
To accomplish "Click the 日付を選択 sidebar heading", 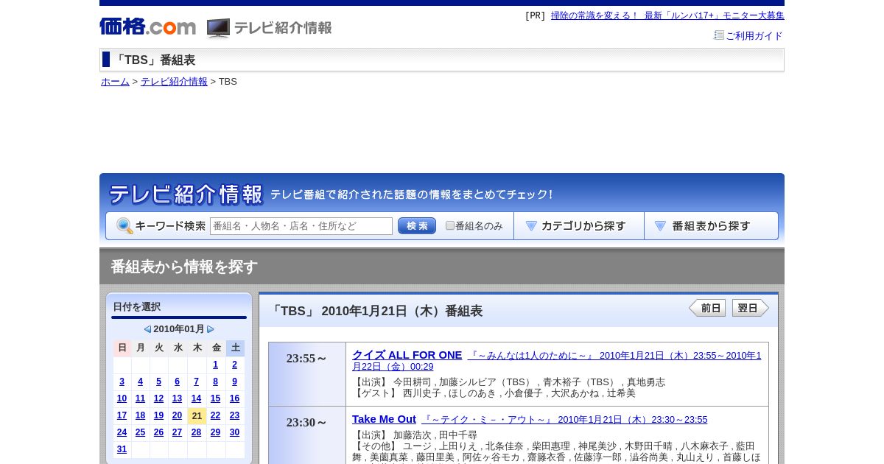I will 136,307.
